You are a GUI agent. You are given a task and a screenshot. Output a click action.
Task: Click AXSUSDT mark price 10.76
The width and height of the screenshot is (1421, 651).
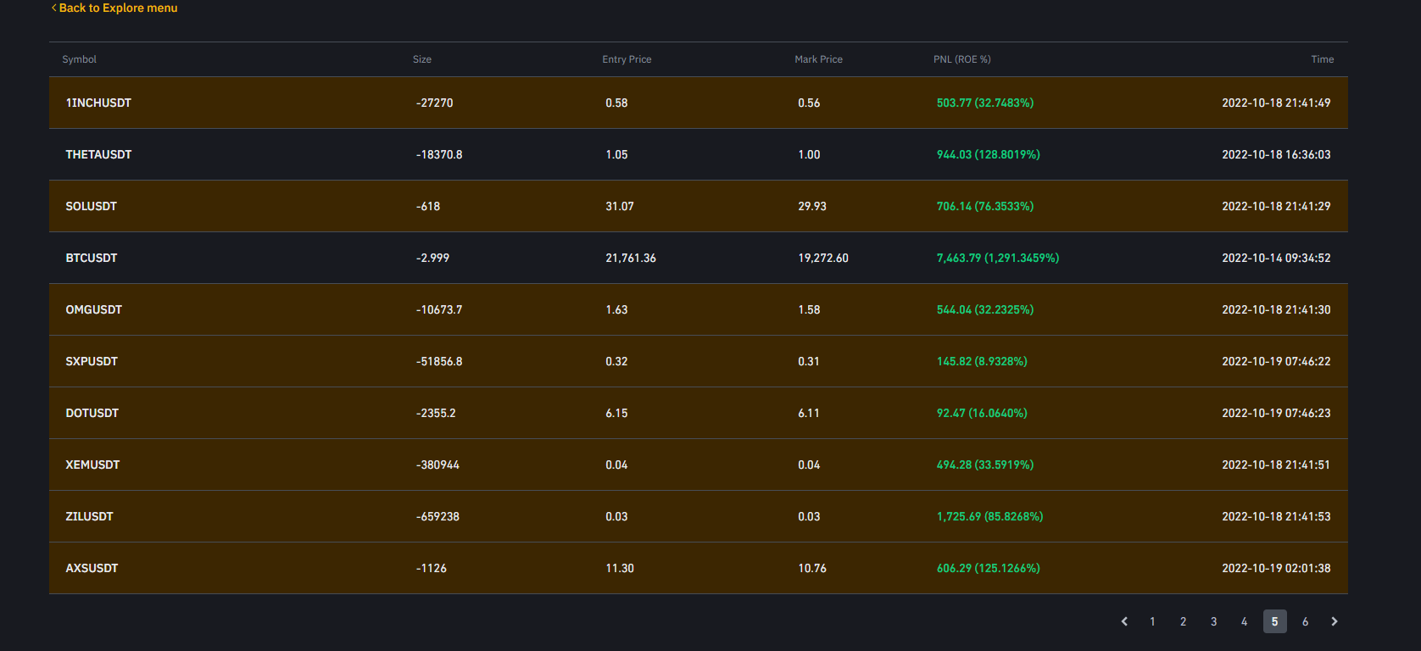point(812,568)
